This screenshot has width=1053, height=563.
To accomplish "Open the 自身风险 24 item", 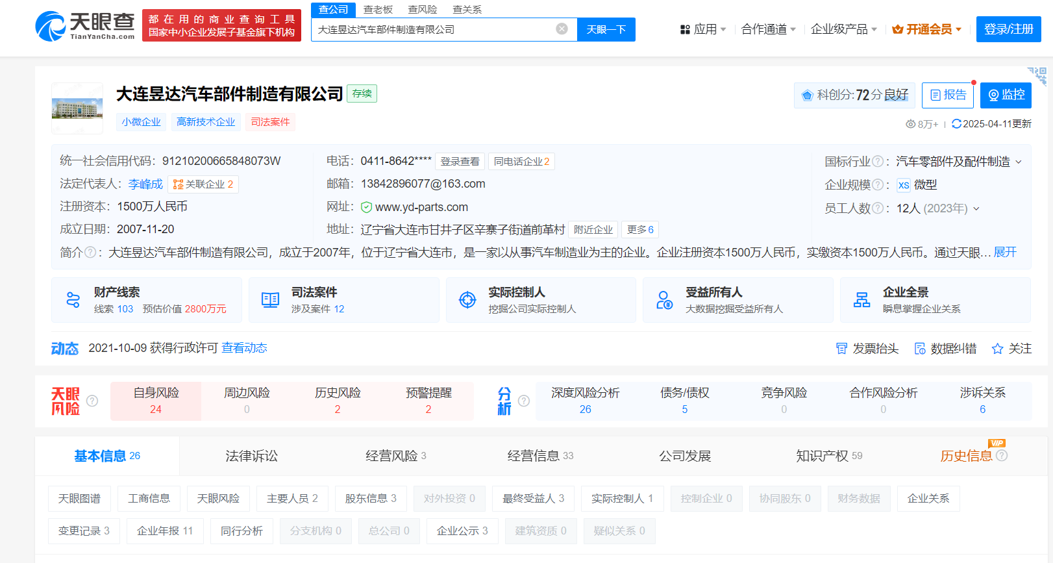I will [x=156, y=401].
